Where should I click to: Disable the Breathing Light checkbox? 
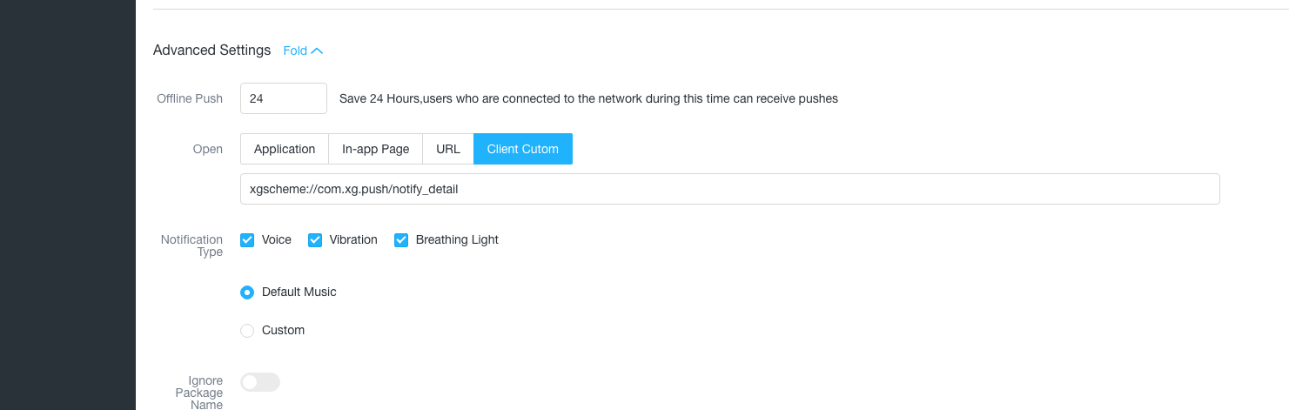tap(401, 239)
